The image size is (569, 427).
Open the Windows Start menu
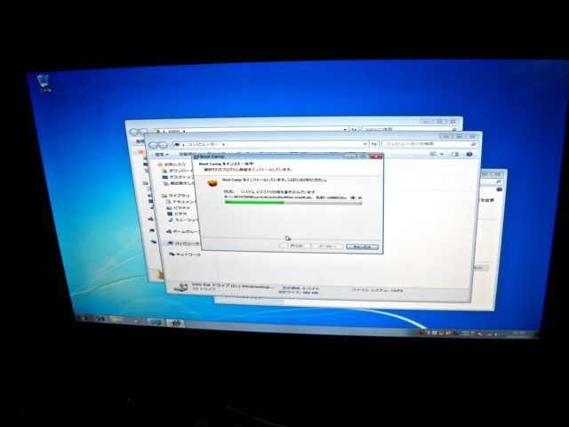tap(82, 318)
